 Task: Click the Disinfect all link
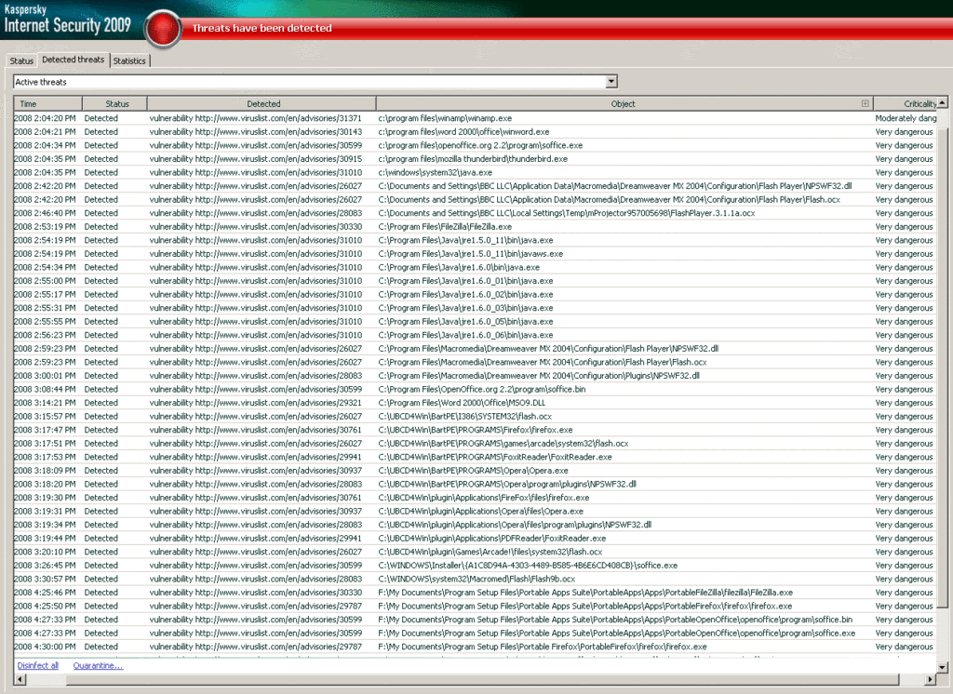tap(37, 665)
